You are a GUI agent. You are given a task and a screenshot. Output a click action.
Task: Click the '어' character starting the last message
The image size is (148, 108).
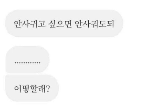tap(18, 89)
